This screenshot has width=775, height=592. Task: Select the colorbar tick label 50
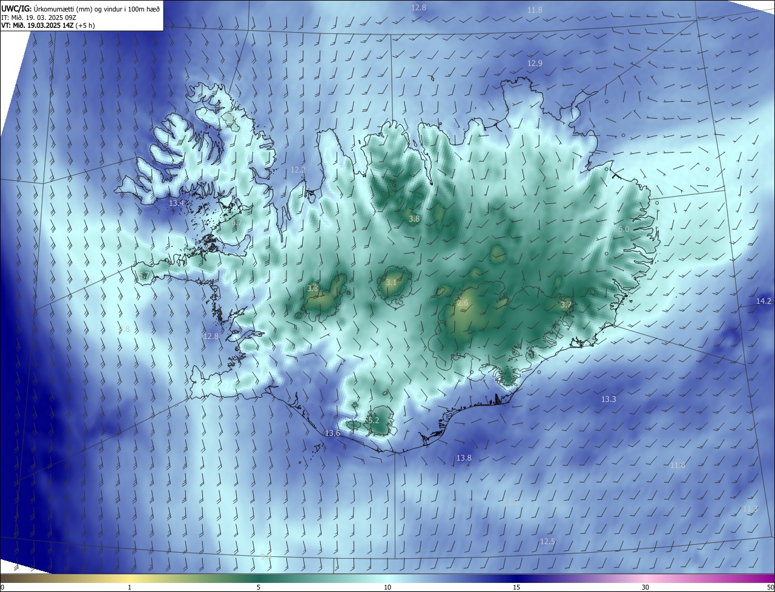tap(770, 587)
